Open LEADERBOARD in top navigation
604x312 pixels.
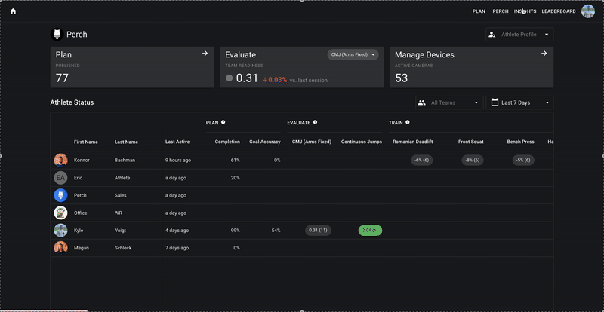click(559, 11)
